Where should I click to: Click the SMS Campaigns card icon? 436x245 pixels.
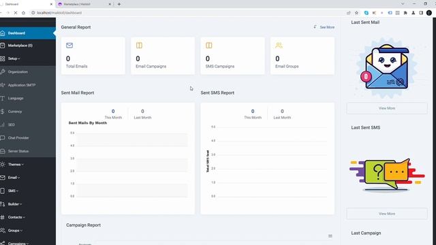click(x=209, y=46)
